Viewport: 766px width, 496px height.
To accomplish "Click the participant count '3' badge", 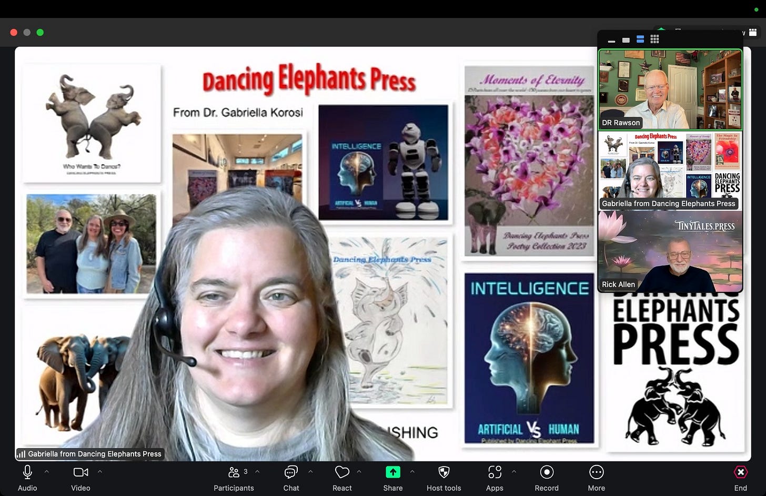I will click(x=246, y=471).
